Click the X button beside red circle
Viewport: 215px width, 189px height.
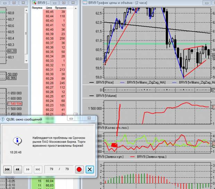(x=89, y=169)
